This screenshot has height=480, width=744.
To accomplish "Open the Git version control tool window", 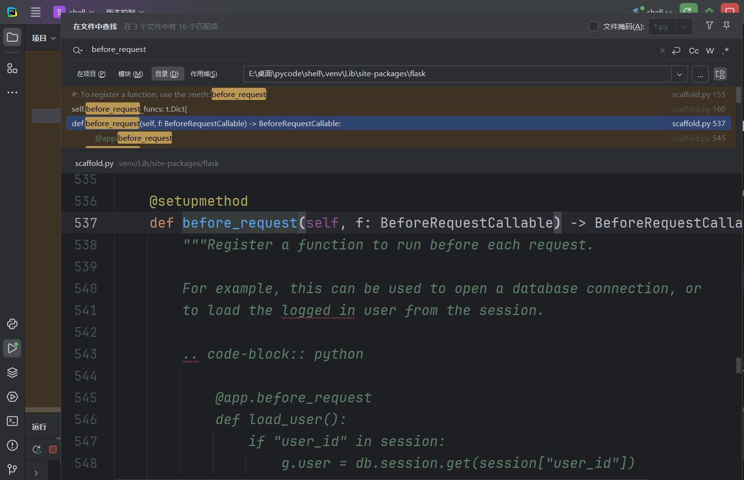I will point(12,469).
